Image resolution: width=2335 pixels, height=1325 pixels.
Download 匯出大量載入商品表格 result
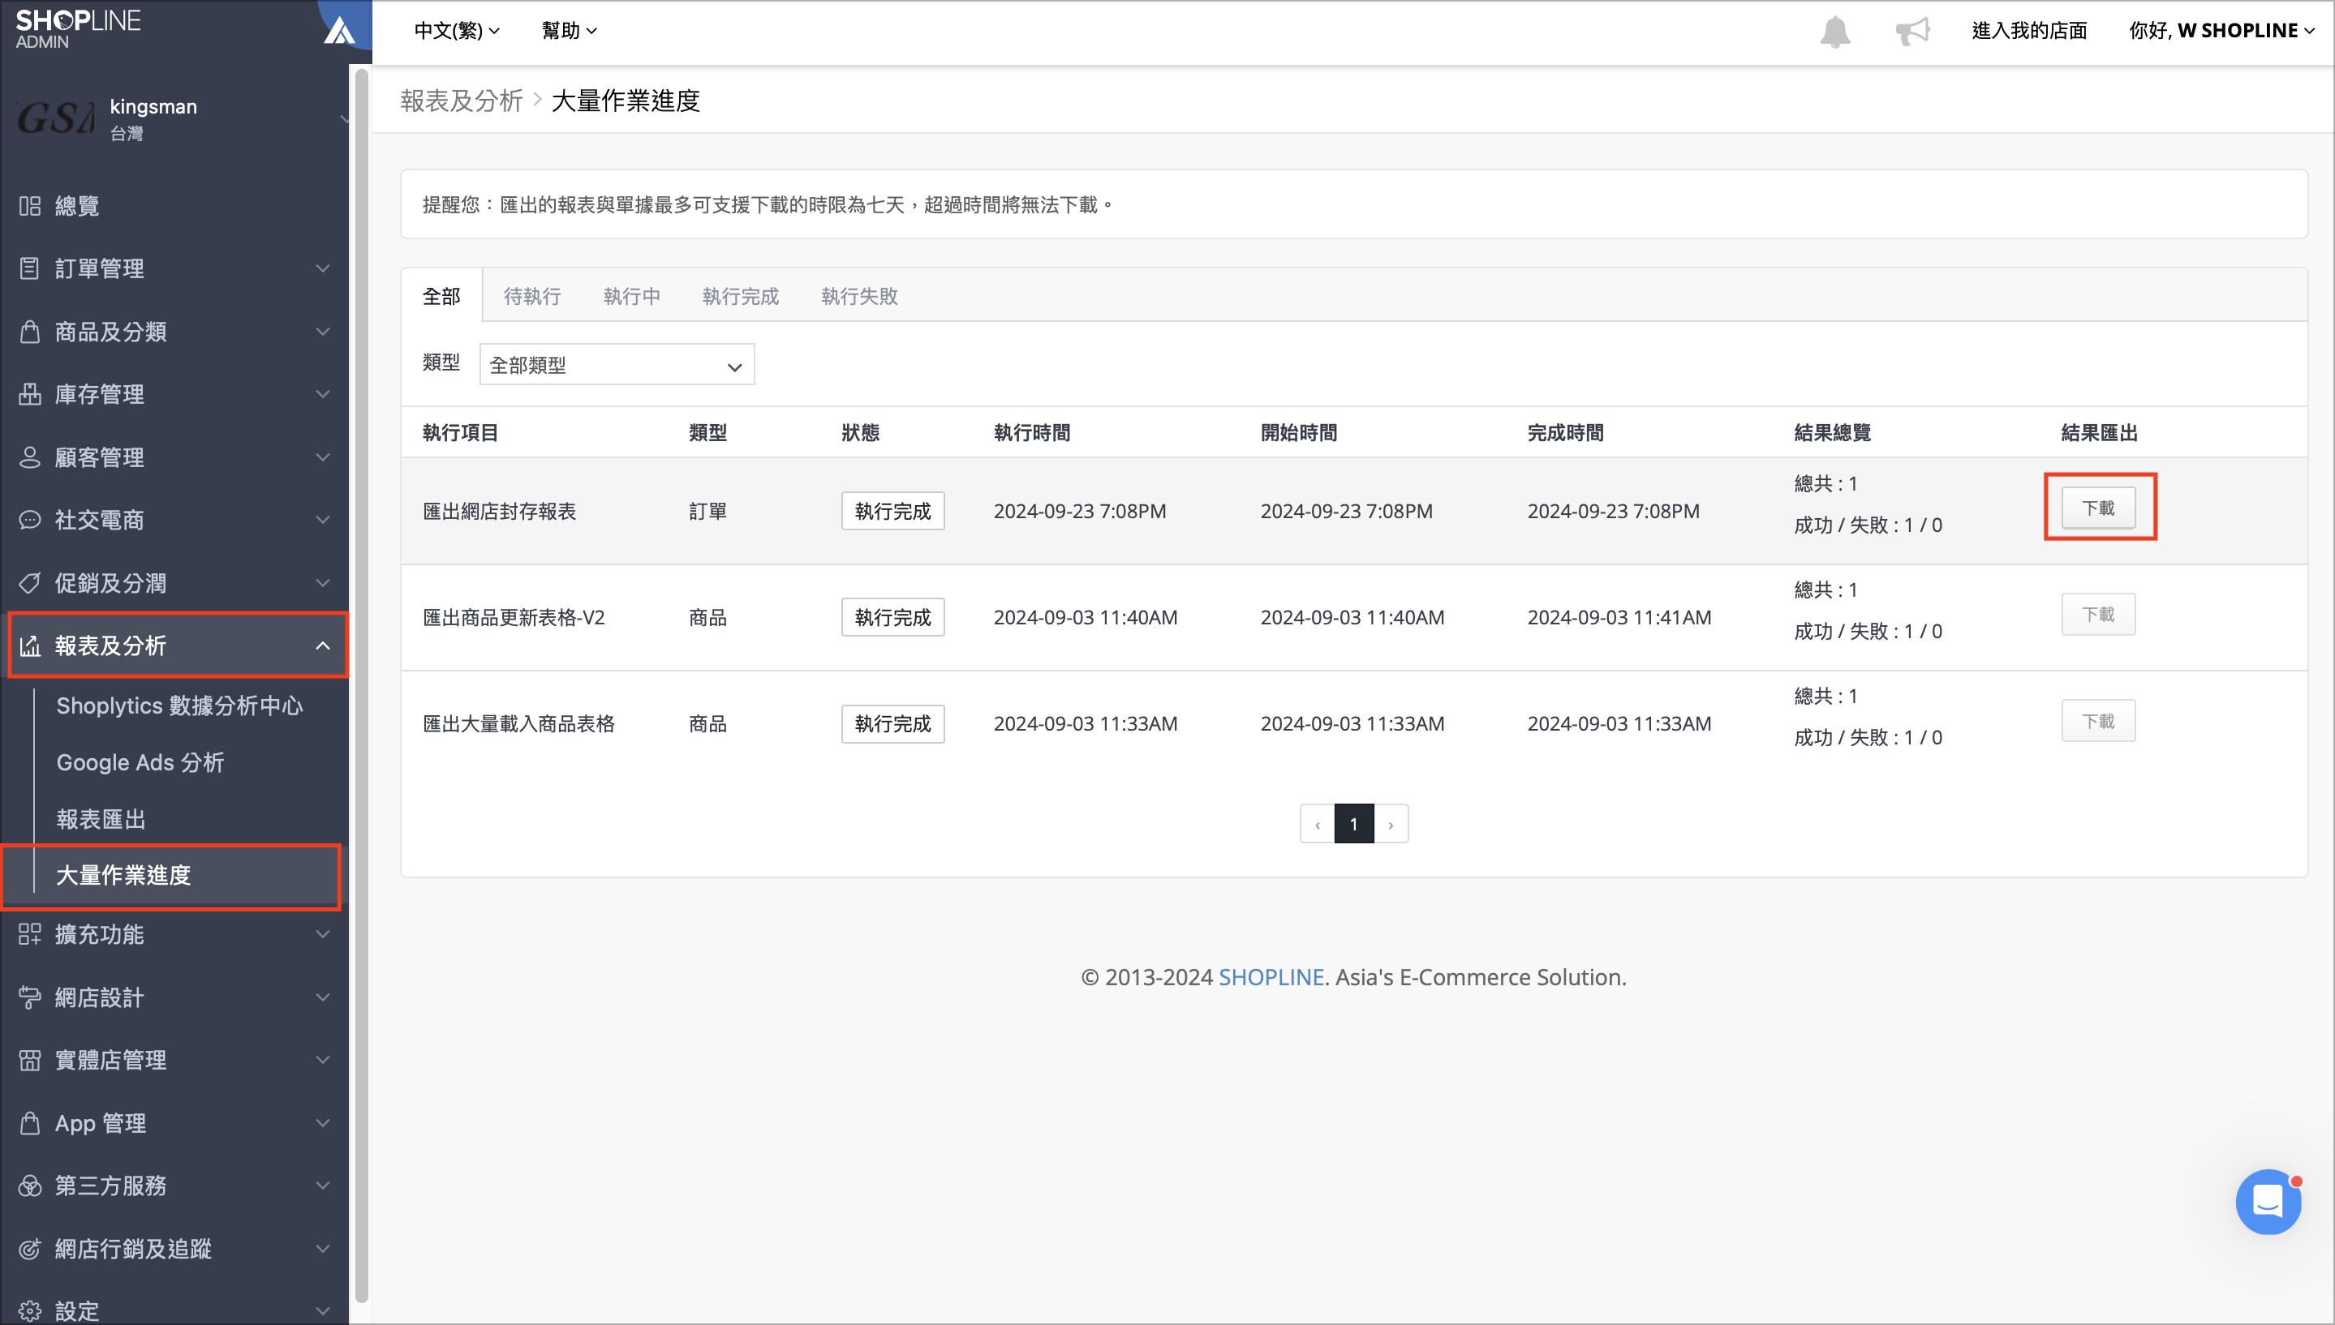click(x=2098, y=721)
